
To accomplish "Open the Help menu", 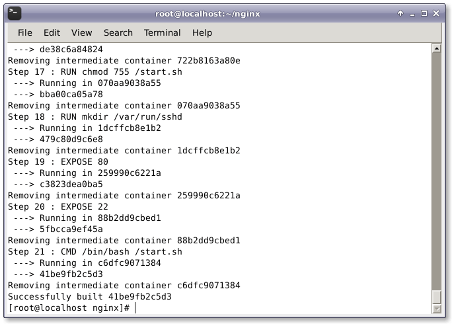I will (202, 32).
